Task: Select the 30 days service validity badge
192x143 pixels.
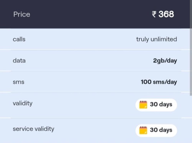Action: point(156,130)
